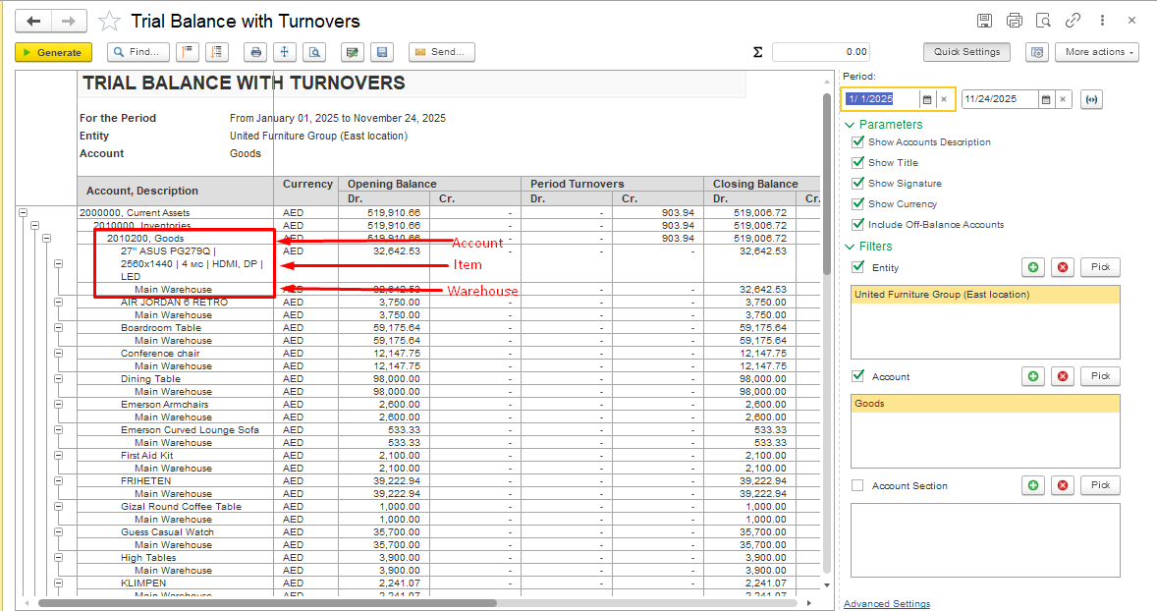Collapse the Filters section
Image resolution: width=1157 pixels, height=611 pixels.
[850, 247]
